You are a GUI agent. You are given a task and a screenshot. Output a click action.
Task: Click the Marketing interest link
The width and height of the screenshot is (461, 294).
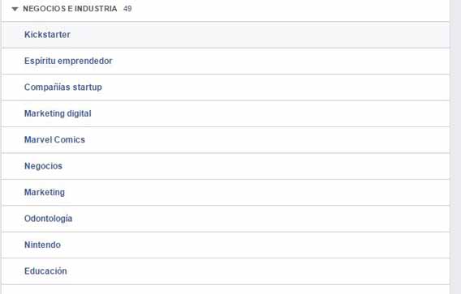tap(45, 193)
